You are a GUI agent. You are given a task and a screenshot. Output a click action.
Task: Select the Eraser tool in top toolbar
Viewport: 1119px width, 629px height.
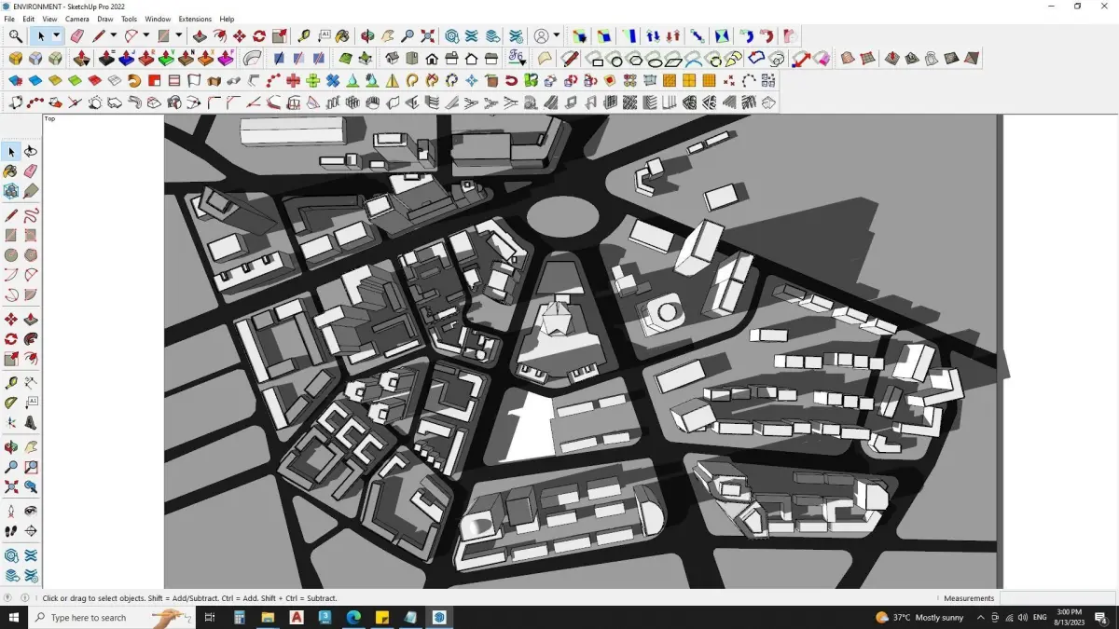(76, 36)
